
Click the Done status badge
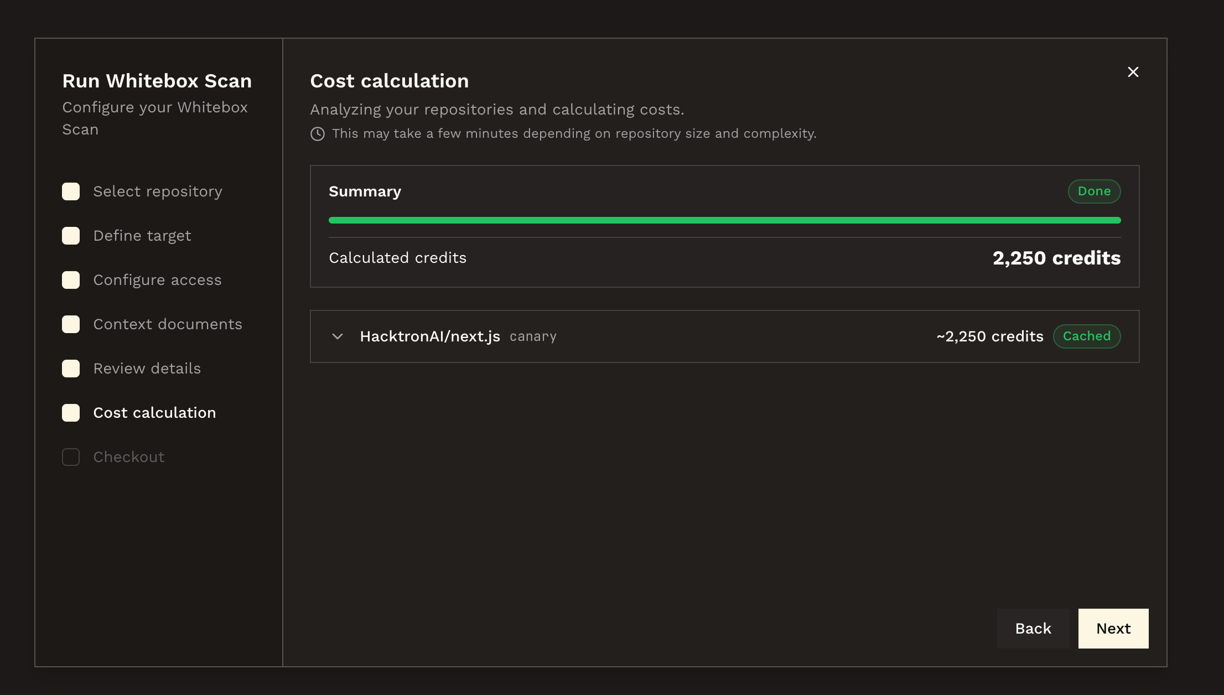tap(1094, 191)
